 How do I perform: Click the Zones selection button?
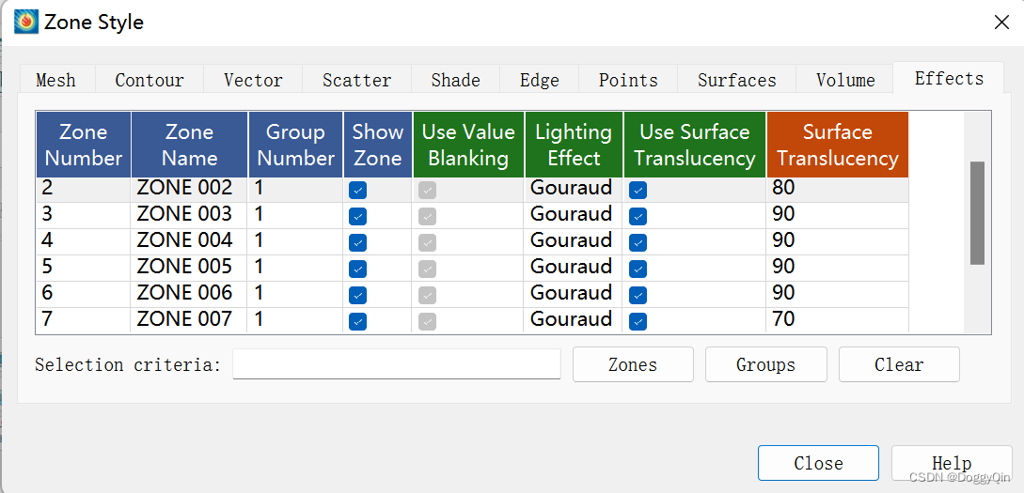pyautogui.click(x=633, y=364)
